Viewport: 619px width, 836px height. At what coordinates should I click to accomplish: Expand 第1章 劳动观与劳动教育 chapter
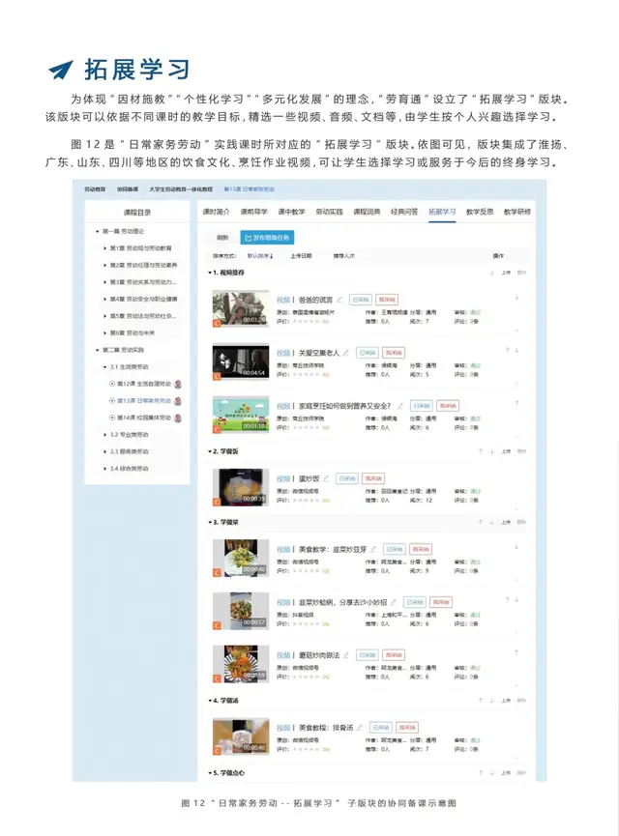pyautogui.click(x=104, y=248)
